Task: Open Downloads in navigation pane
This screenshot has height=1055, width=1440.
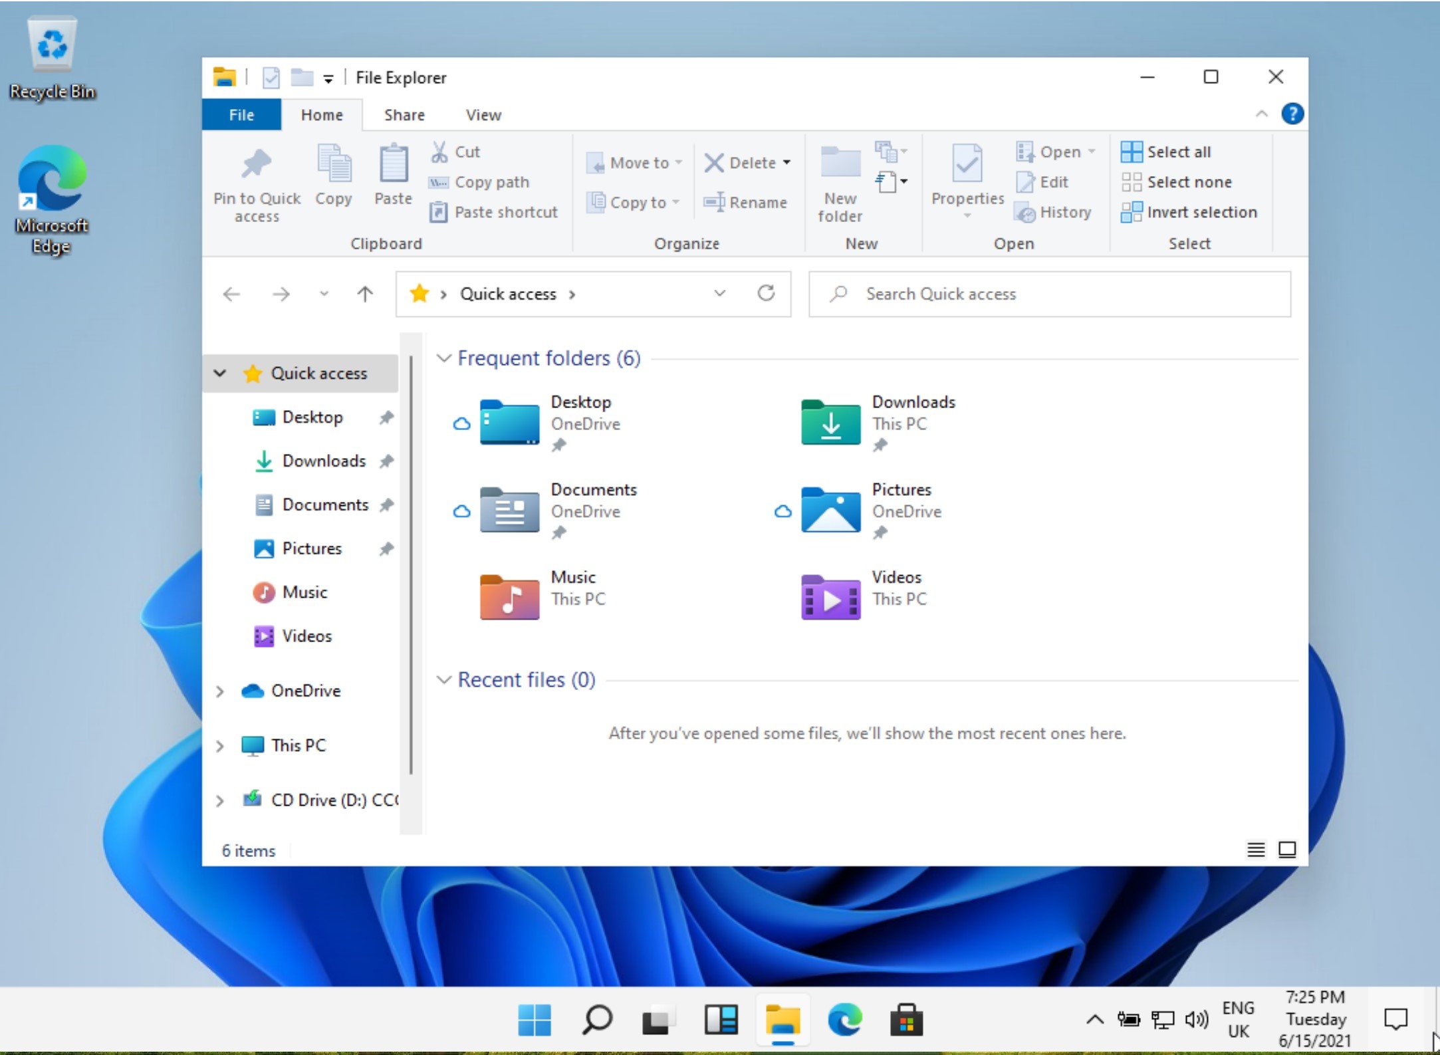Action: point(323,461)
